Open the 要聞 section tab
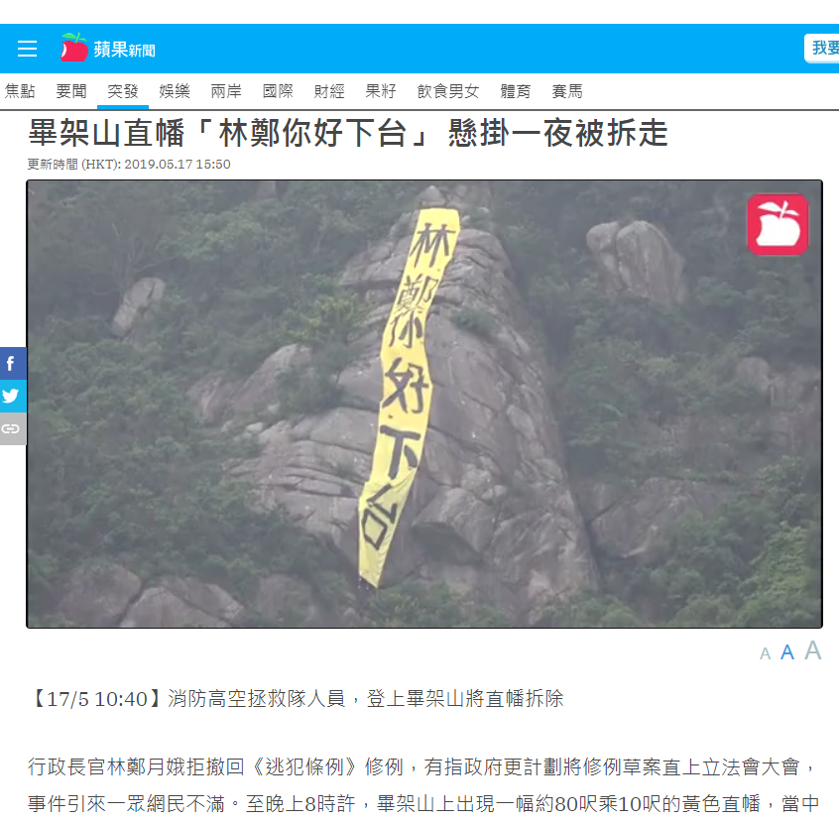Viewport: 839px width, 821px height. point(71,91)
